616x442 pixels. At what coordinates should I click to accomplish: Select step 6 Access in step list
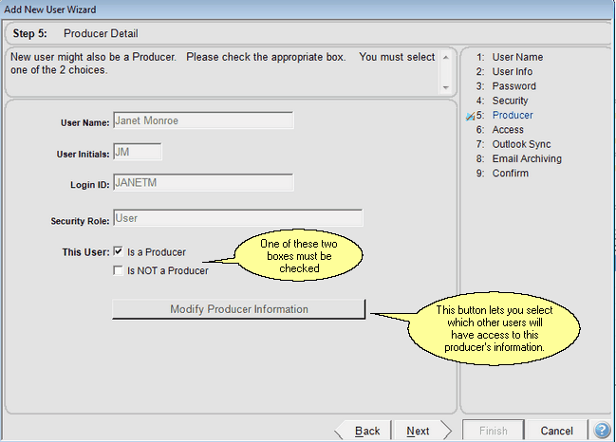tap(507, 130)
